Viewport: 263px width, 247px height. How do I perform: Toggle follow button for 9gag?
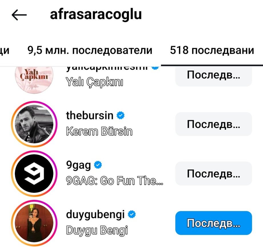214,174
